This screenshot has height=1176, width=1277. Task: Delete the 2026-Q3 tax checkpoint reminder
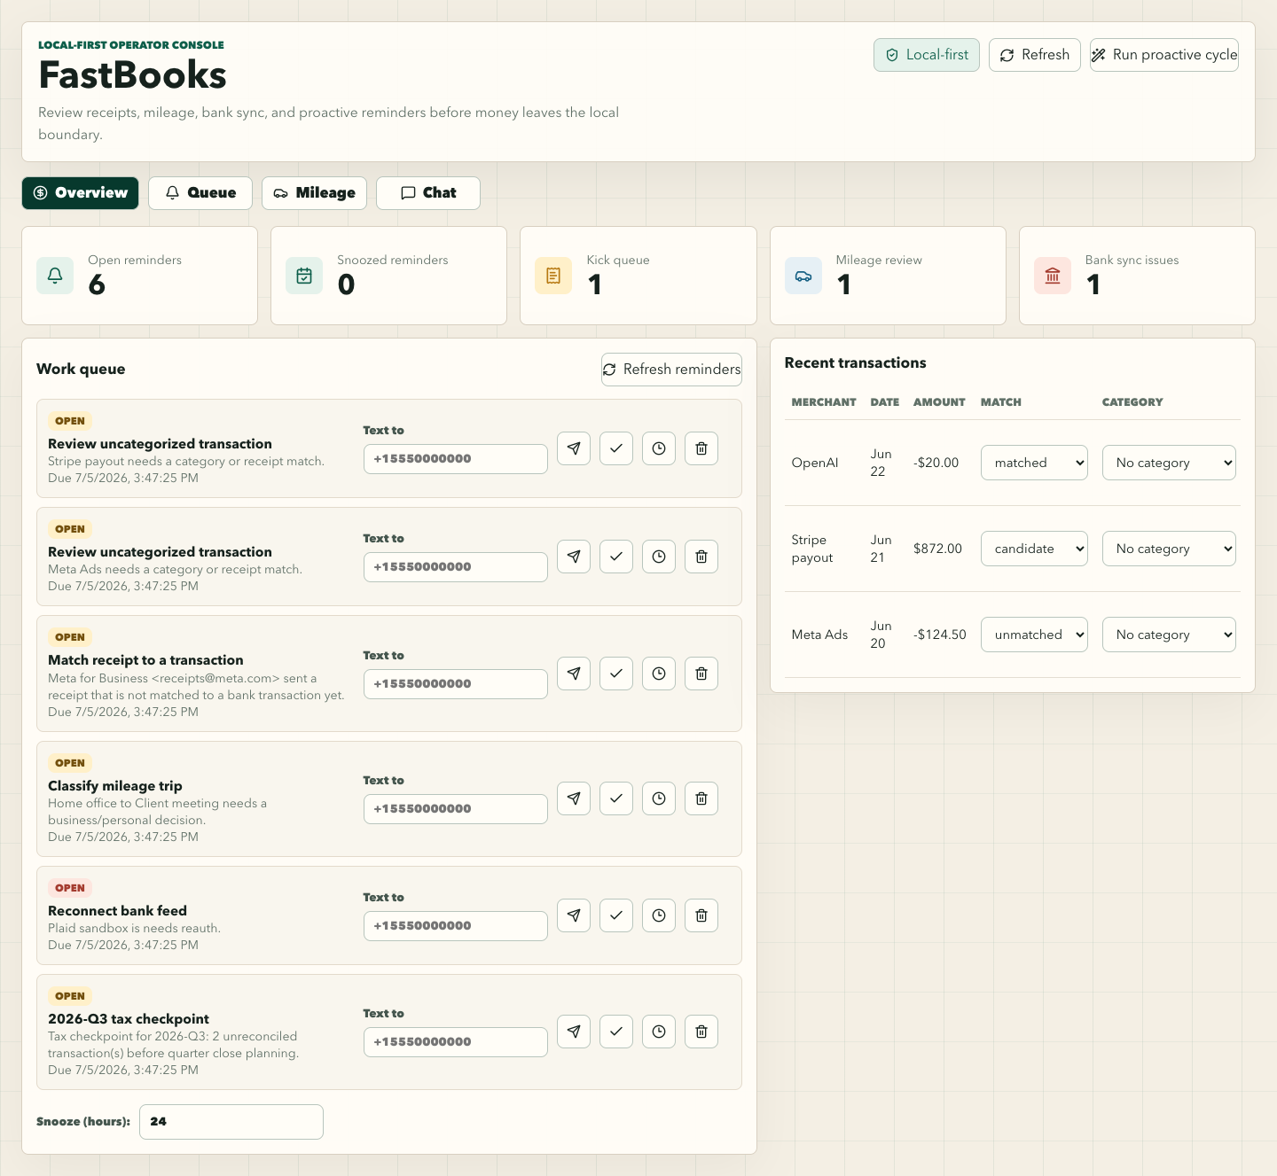click(701, 1032)
